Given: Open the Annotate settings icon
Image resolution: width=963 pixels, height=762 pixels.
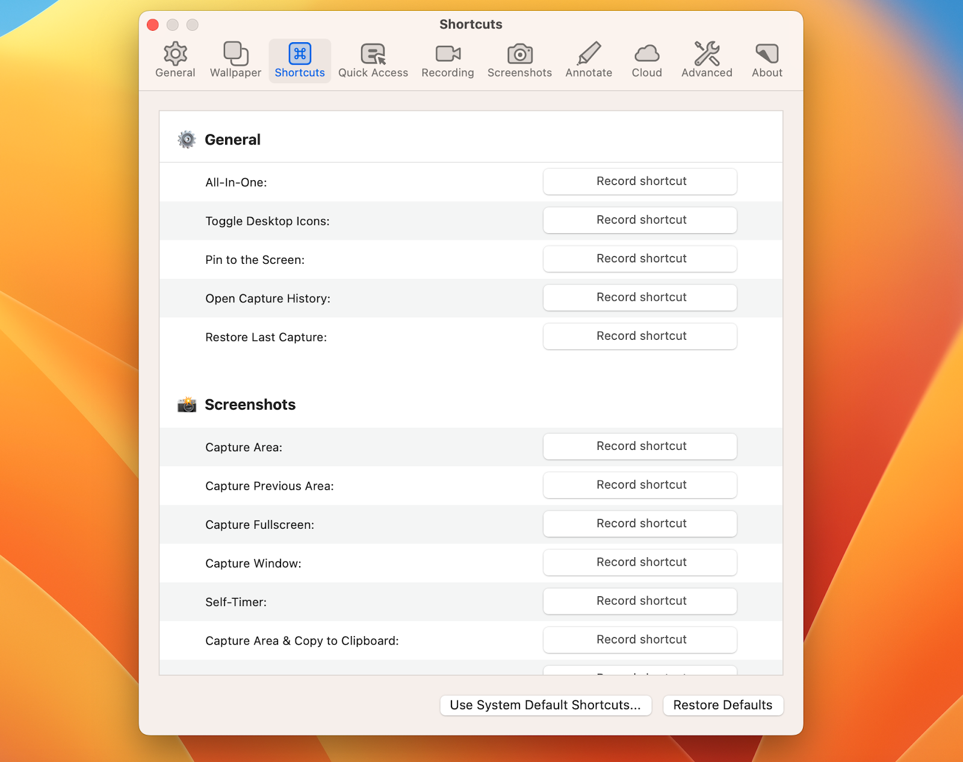Looking at the screenshot, I should [588, 59].
